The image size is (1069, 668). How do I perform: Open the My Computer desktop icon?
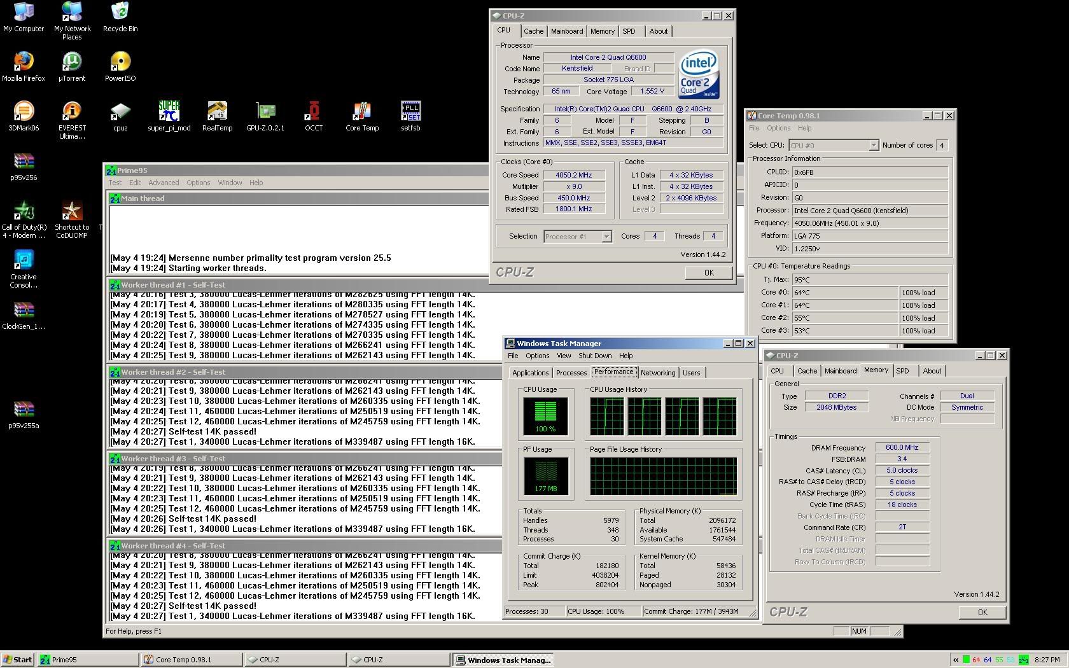(24, 17)
